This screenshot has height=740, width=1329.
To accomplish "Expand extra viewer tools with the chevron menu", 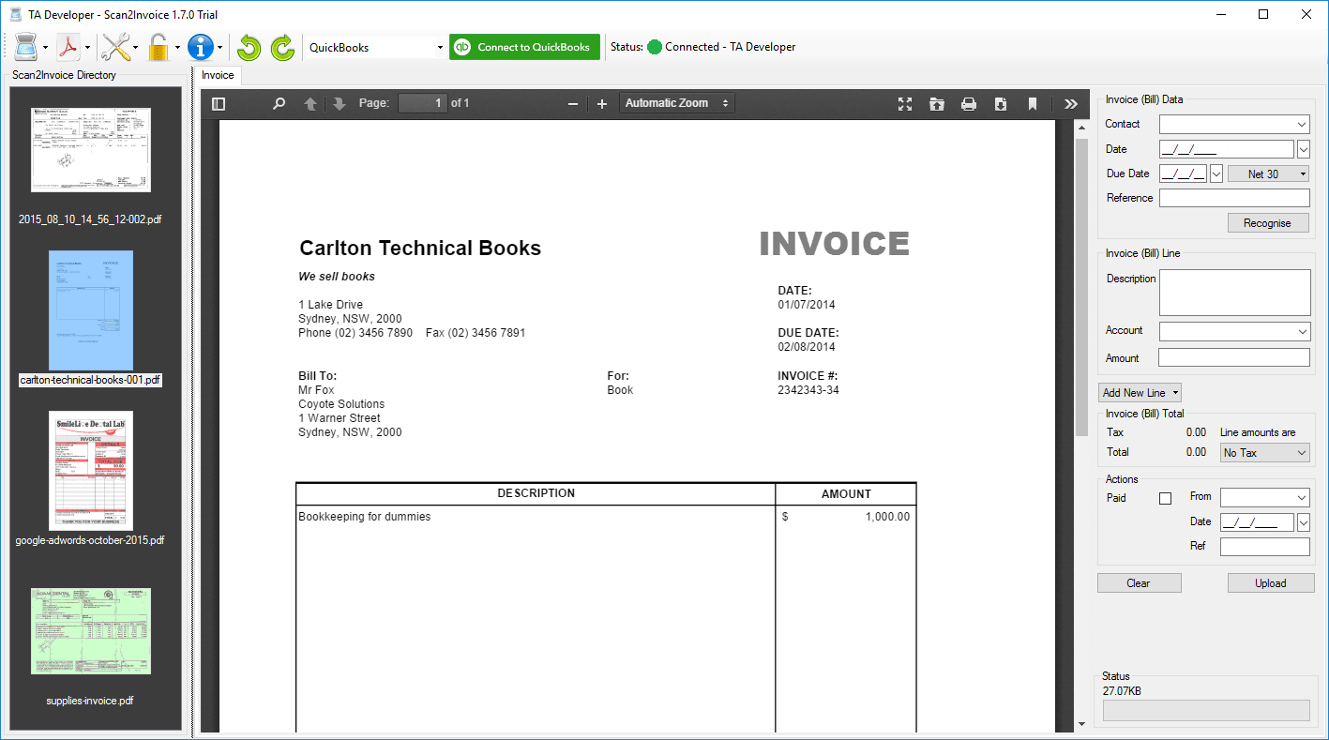I will click(1069, 103).
